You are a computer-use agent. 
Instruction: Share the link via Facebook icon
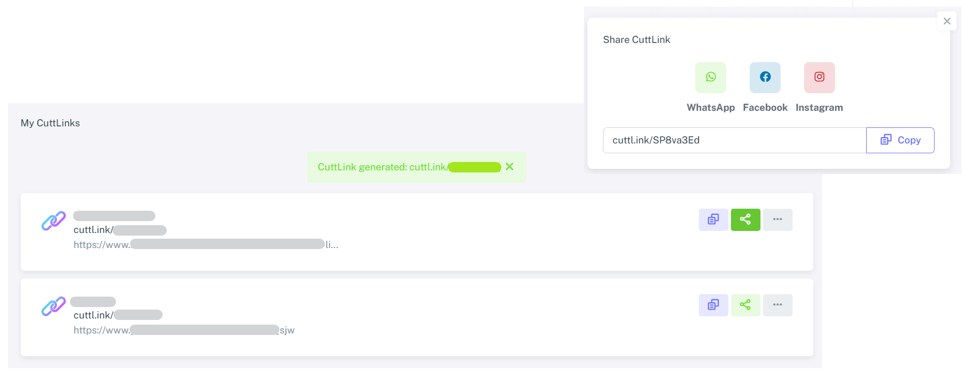coord(765,78)
